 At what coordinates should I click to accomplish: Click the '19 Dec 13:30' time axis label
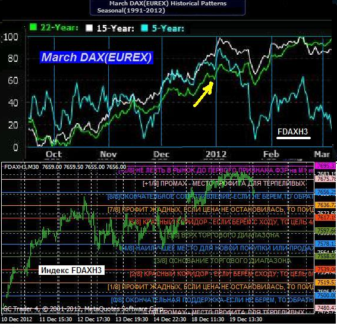tap(246, 319)
